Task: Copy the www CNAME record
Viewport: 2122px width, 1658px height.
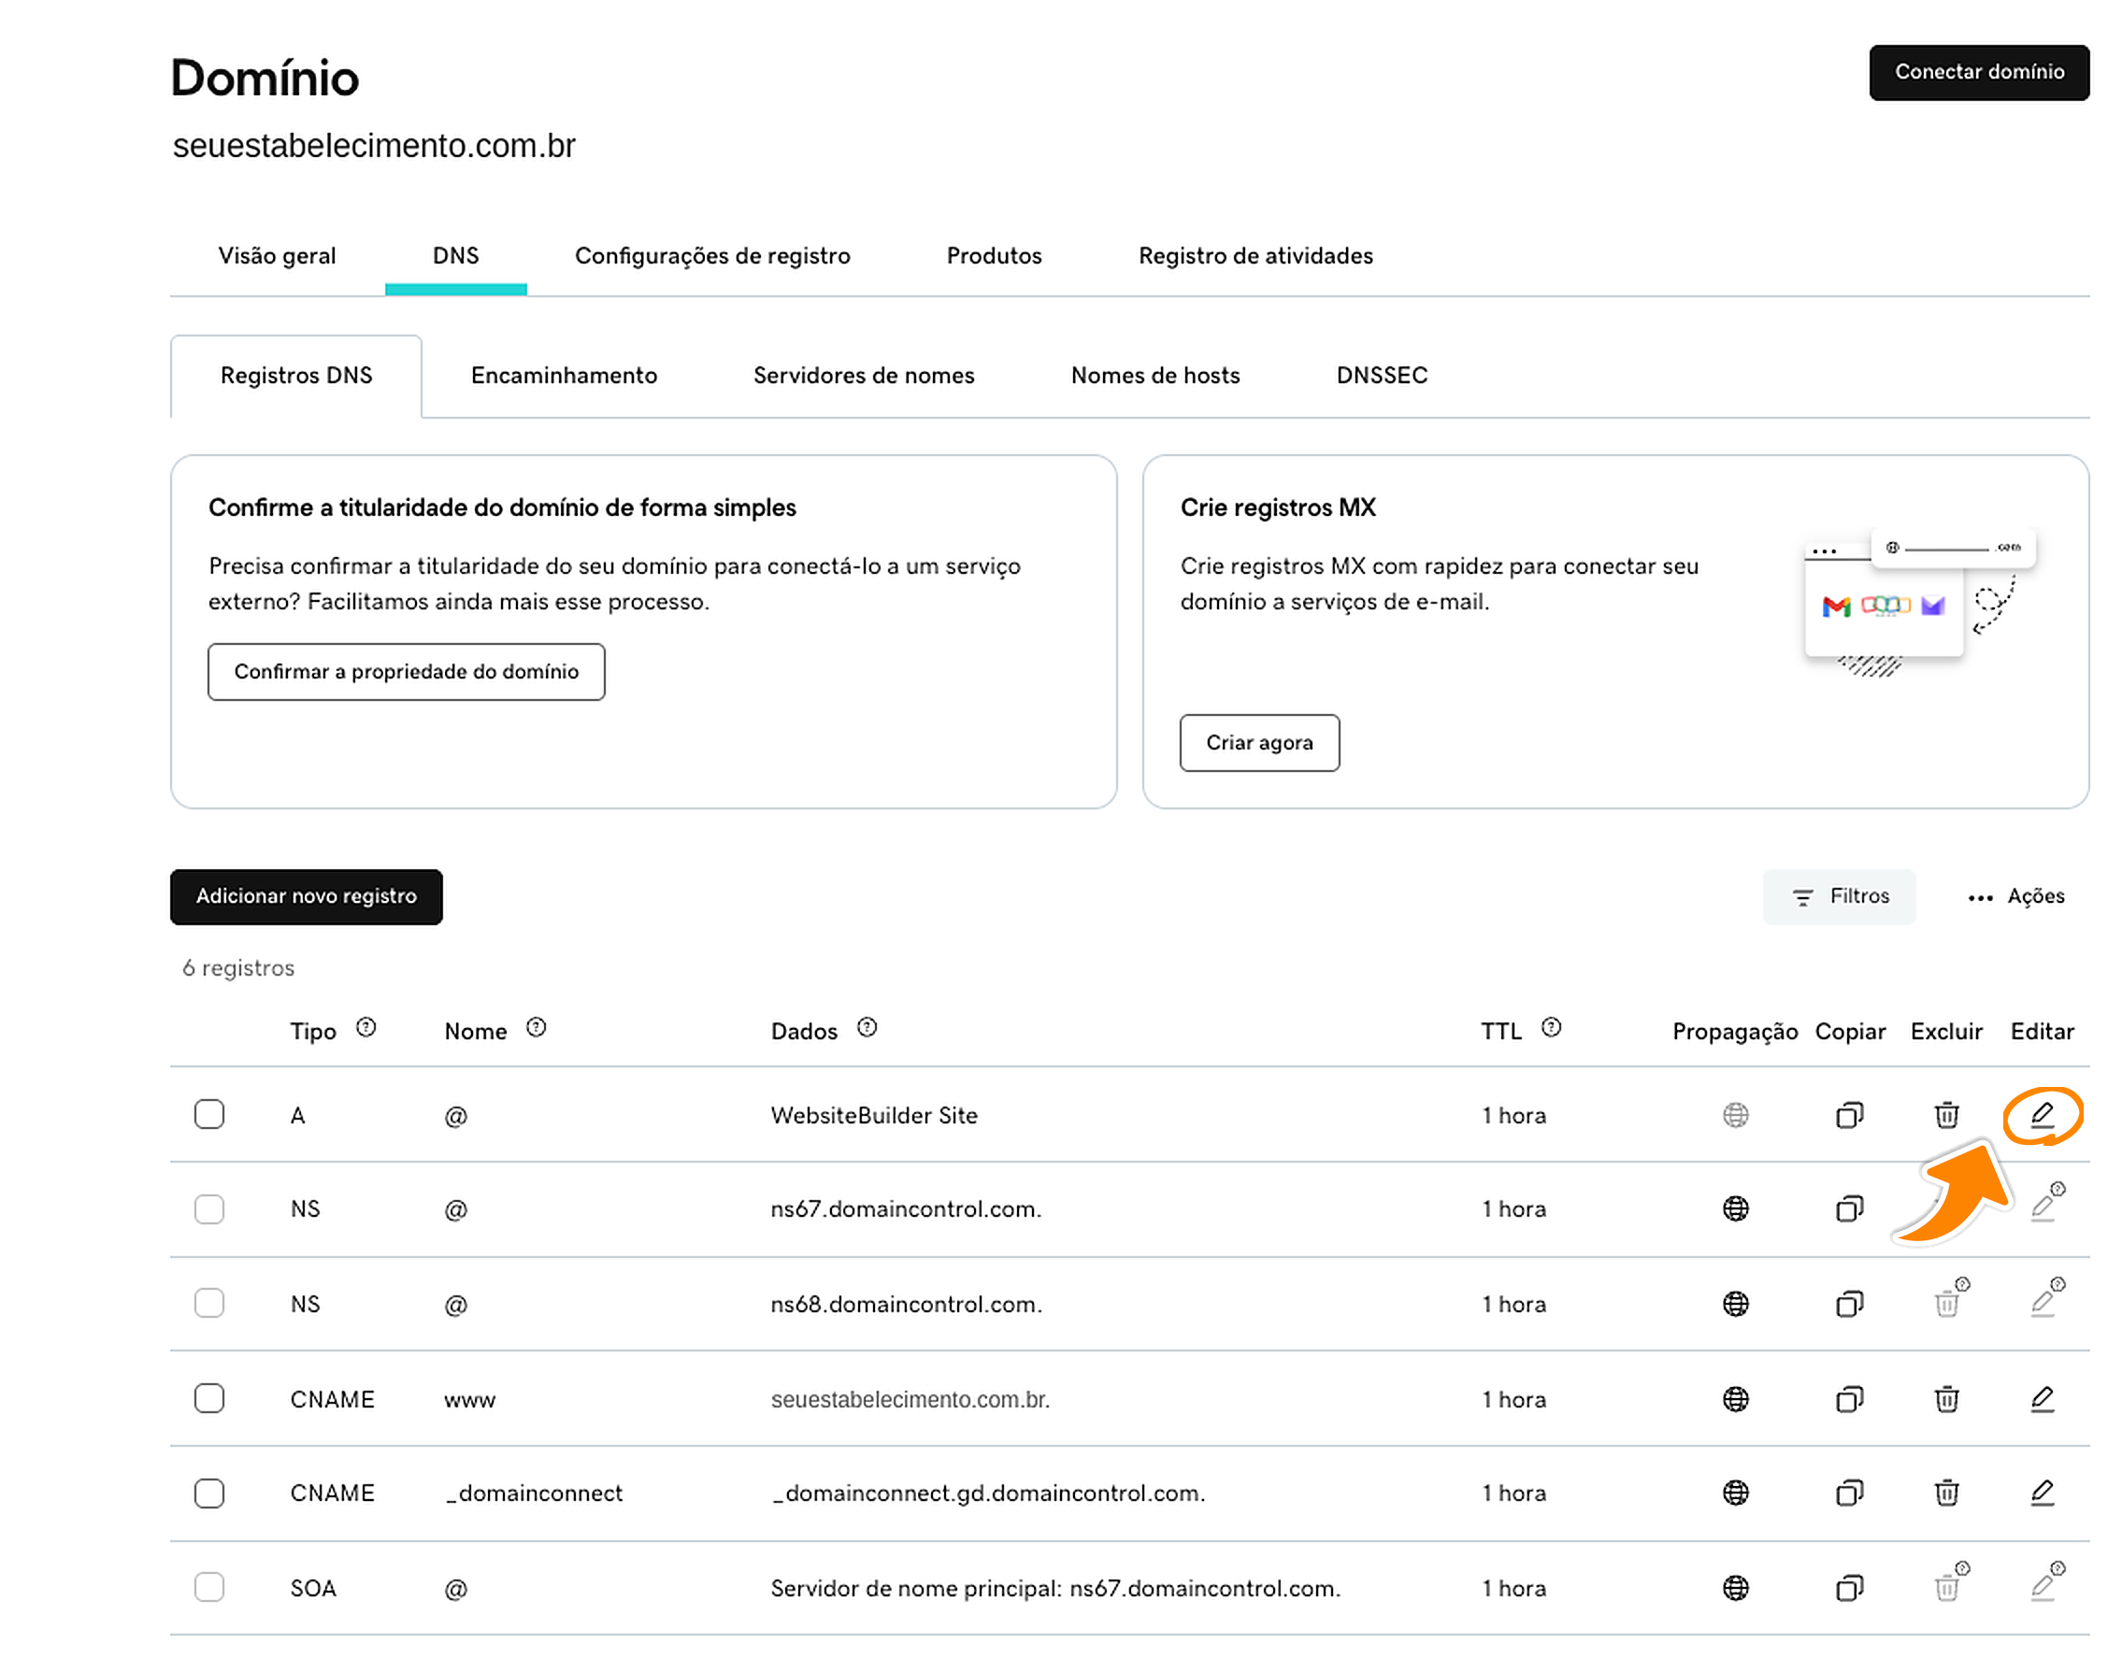Action: coord(1850,1400)
